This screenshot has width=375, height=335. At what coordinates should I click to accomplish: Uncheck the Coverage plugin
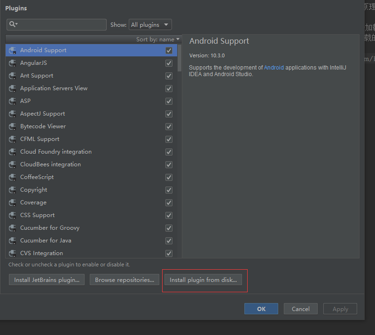tap(169, 203)
